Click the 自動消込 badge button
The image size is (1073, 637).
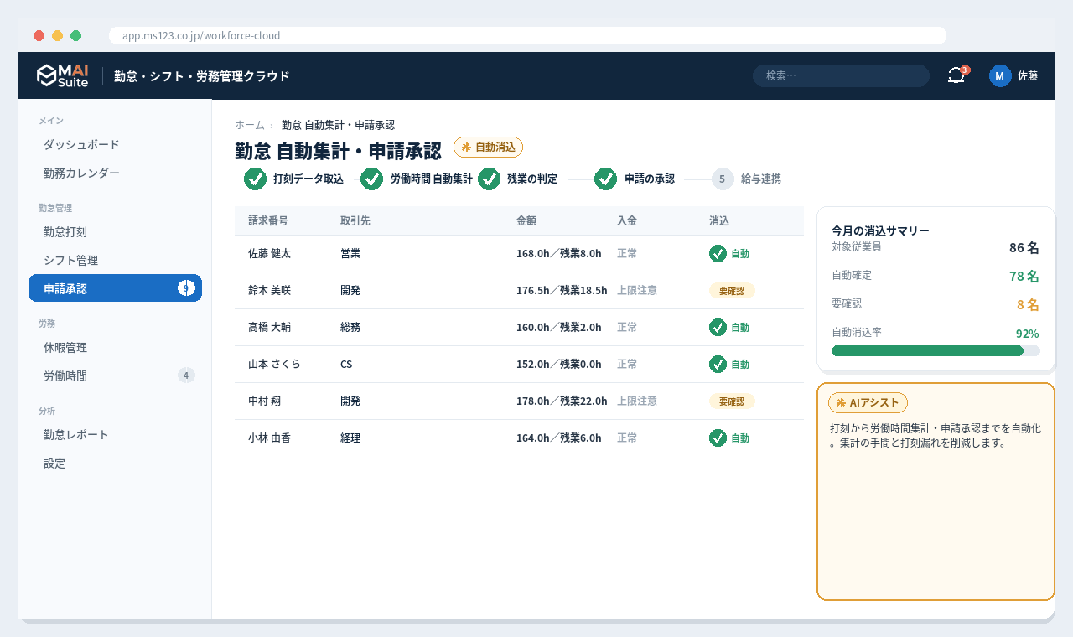click(488, 147)
